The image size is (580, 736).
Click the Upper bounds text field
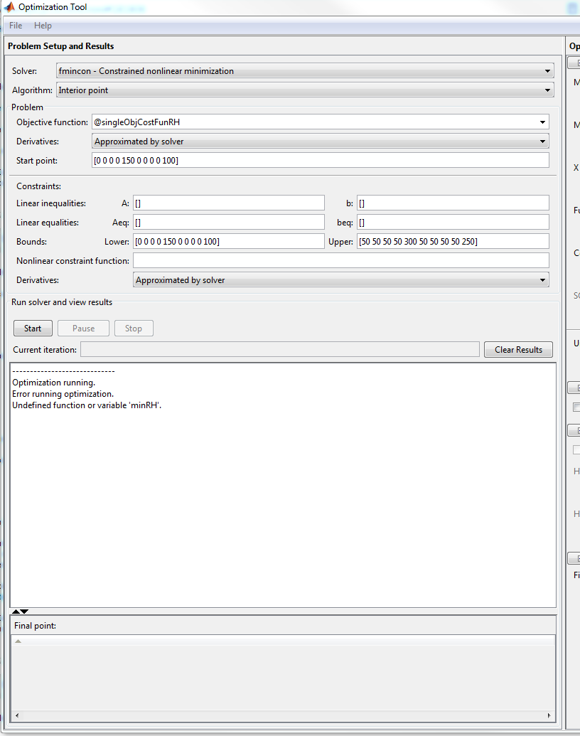coord(453,242)
